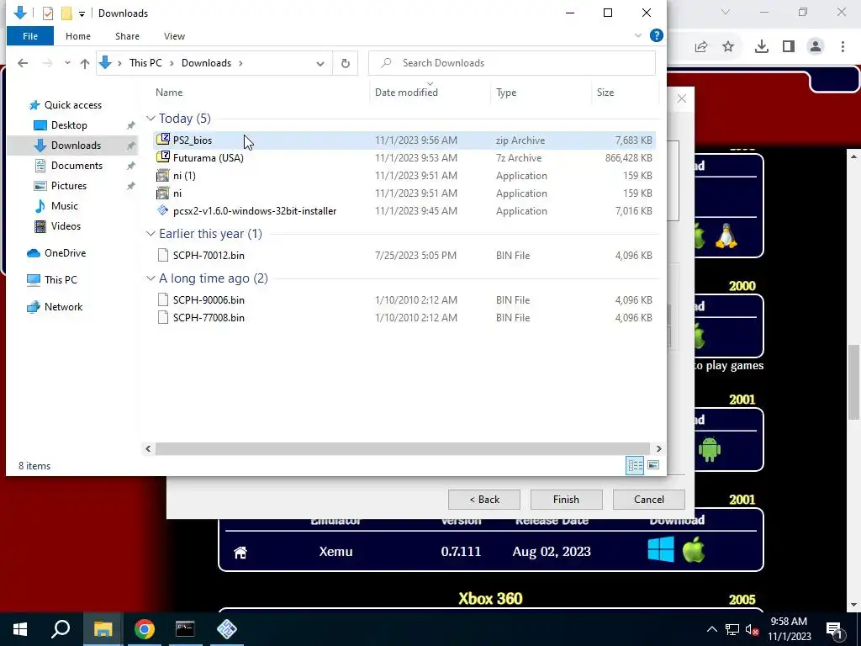This screenshot has width=861, height=646.
Task: Switch to large icons view layout icon
Action: pyautogui.click(x=652, y=466)
